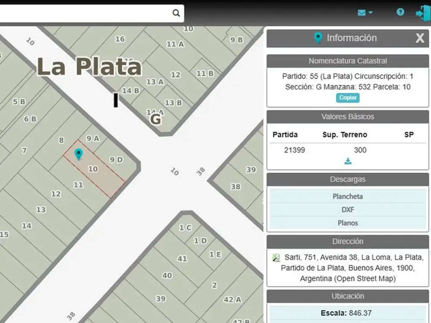
Task: Open the Plancheta download
Action: pos(348,196)
